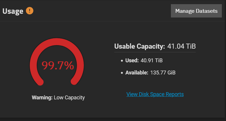The width and height of the screenshot is (226, 121).
Task: Click the header separator below Usage title
Action: [x=113, y=21]
